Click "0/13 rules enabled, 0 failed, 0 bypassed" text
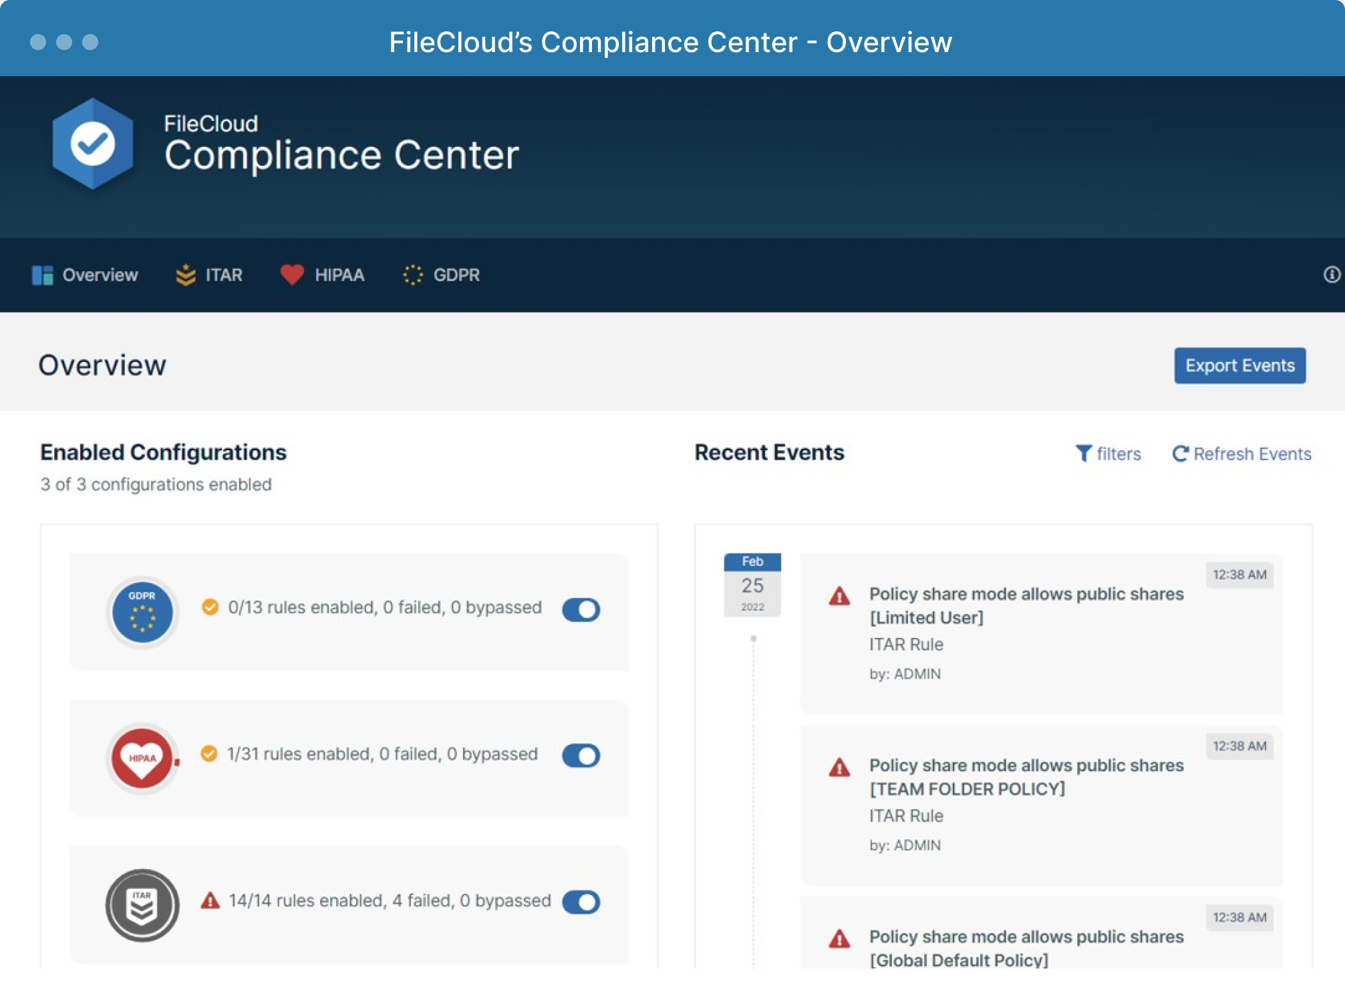 [x=385, y=607]
